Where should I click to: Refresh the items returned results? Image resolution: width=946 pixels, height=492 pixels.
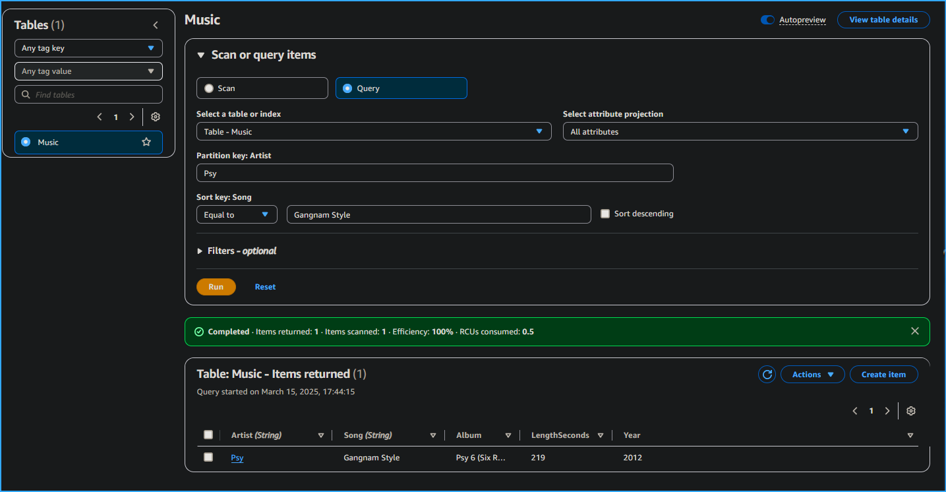(x=767, y=375)
